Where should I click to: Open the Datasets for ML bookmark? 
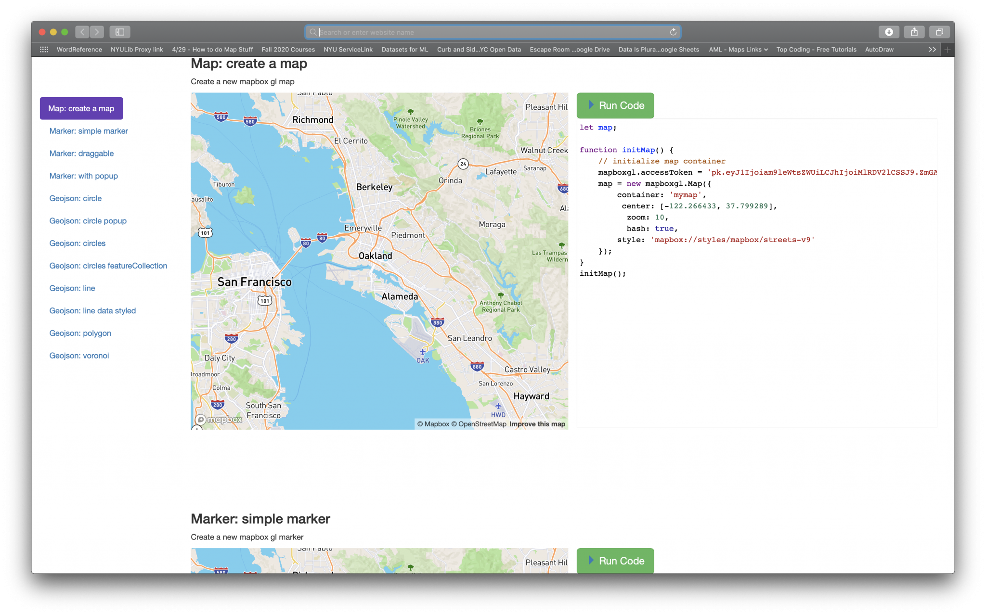coord(404,49)
